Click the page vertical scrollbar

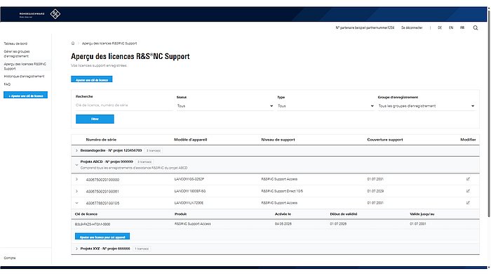(x=488, y=113)
